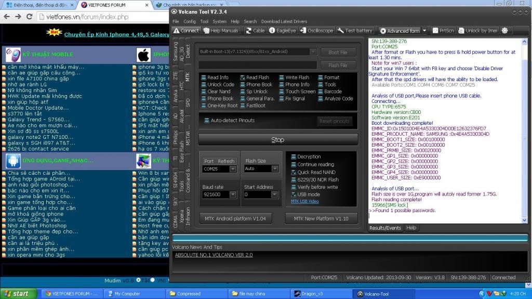Switch to Dragon_v3 in taskbar
Image resolution: width=532 pixels, height=299 pixels.
321,294
